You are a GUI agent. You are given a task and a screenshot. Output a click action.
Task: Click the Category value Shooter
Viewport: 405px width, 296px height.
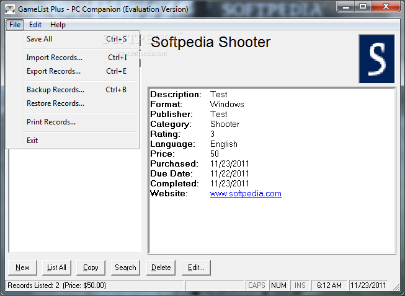[225, 124]
